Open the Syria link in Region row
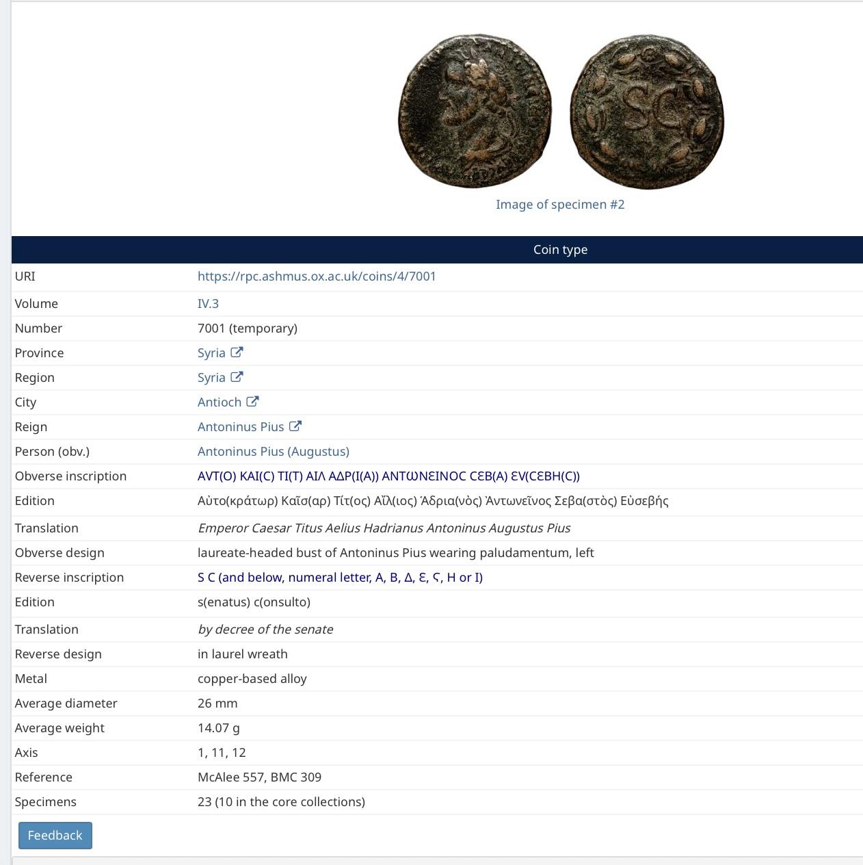The height and width of the screenshot is (865, 863). (211, 378)
